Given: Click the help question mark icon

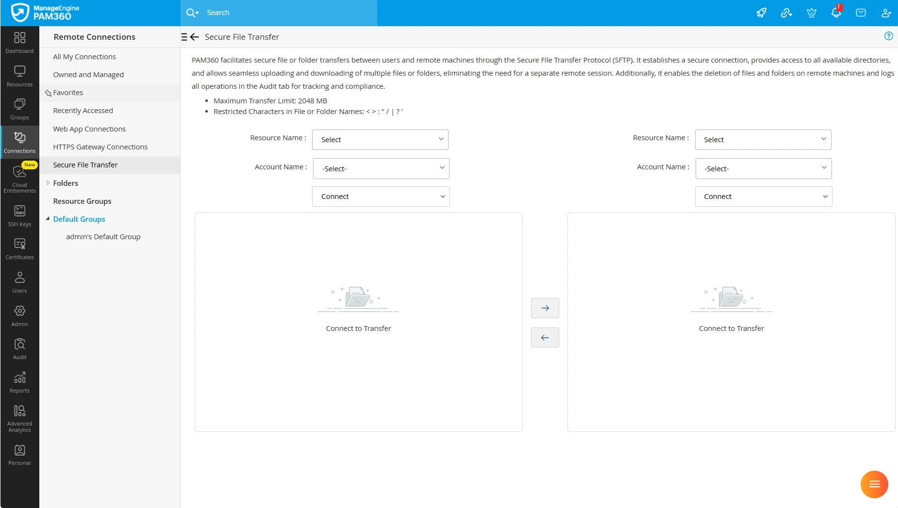Looking at the screenshot, I should click(888, 35).
